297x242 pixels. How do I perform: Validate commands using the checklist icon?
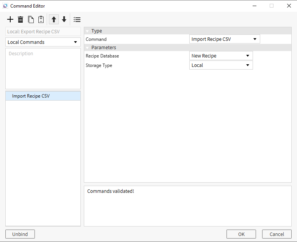coord(77,19)
